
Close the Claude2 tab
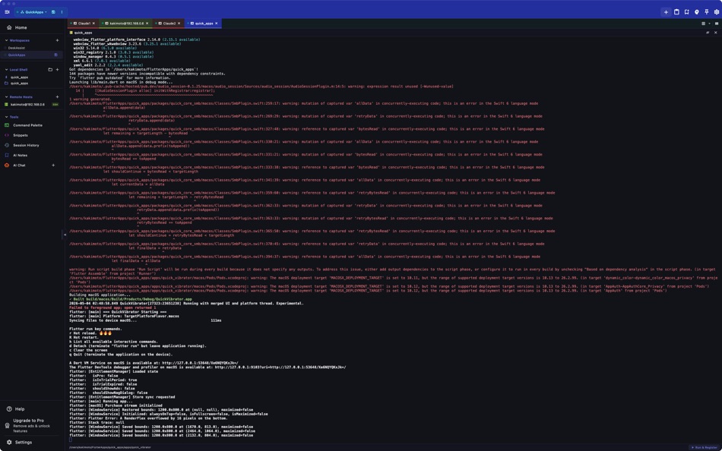tap(179, 23)
